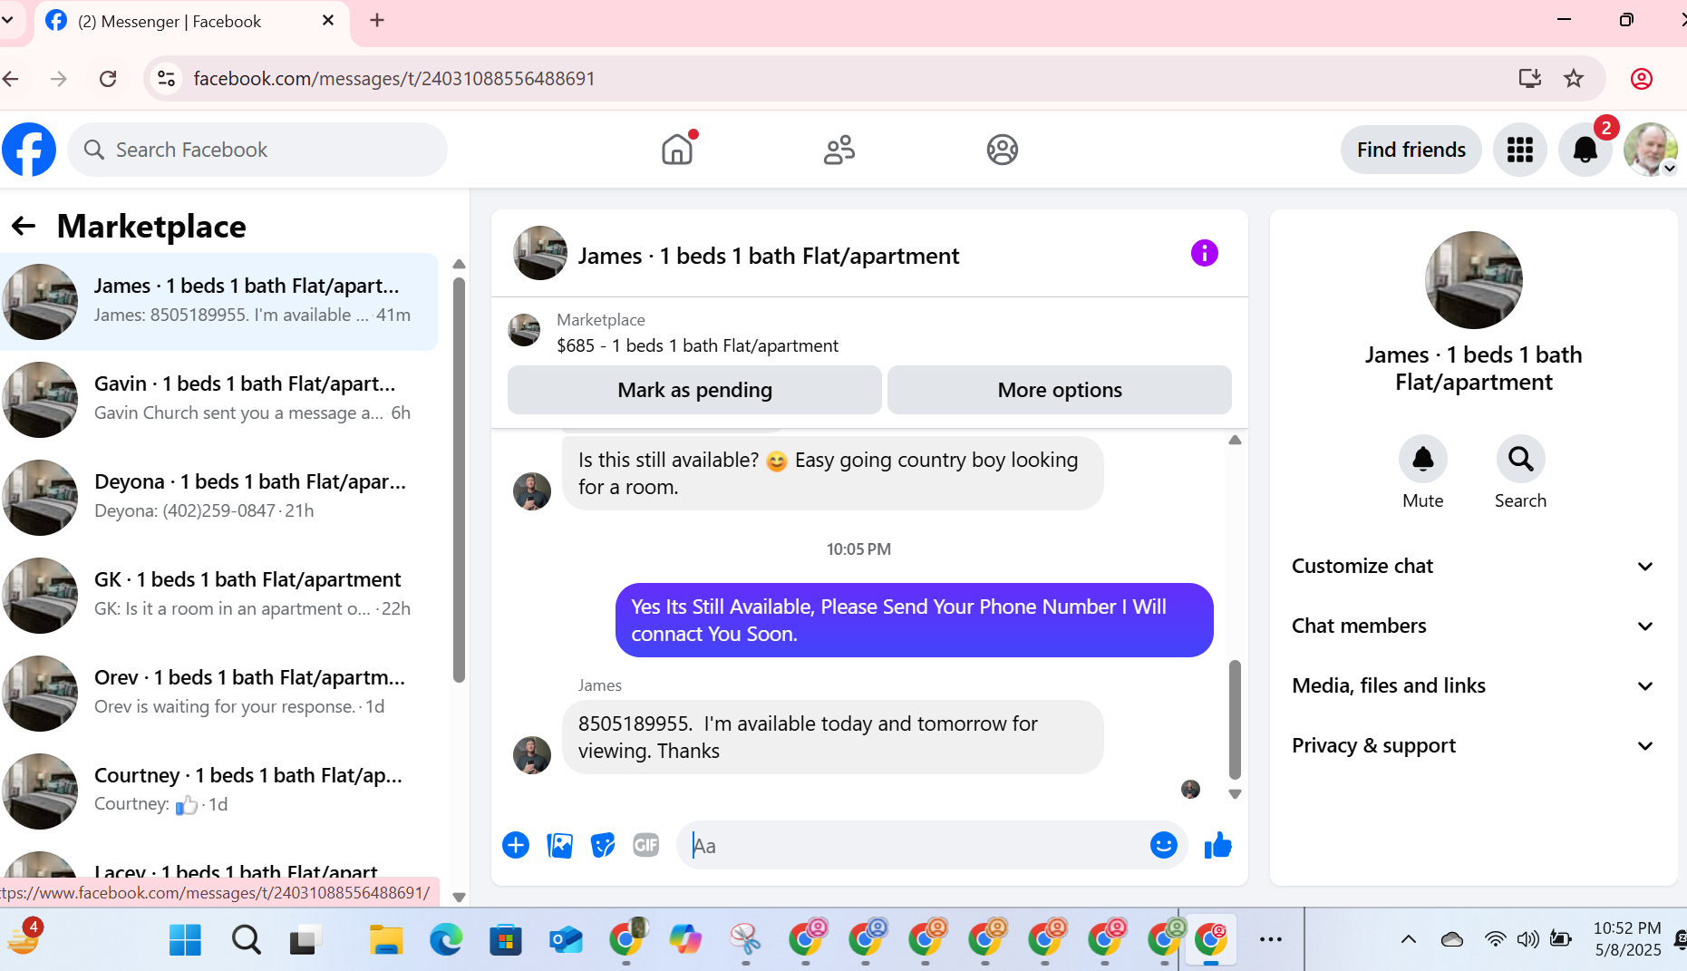Open the emoji picker in message box
Viewport: 1687px width, 971px height.
click(1163, 845)
